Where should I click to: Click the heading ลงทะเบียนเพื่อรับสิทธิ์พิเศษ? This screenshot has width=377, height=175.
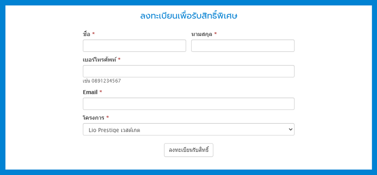pos(189,16)
